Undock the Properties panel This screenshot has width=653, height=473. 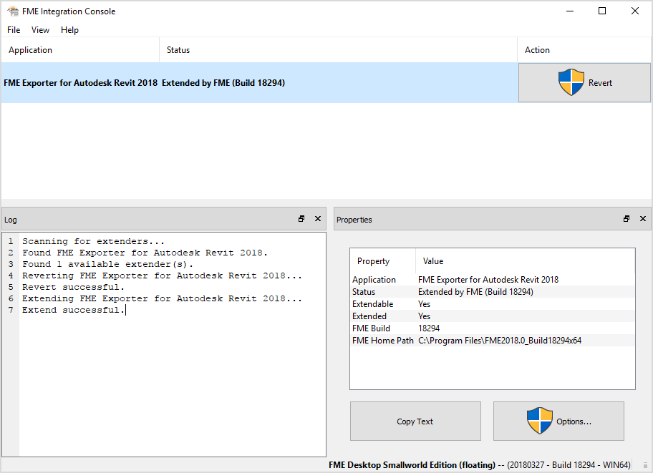point(627,218)
